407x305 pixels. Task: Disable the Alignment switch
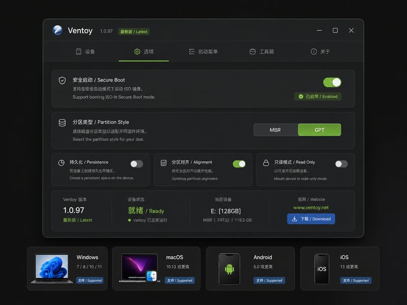click(x=239, y=164)
